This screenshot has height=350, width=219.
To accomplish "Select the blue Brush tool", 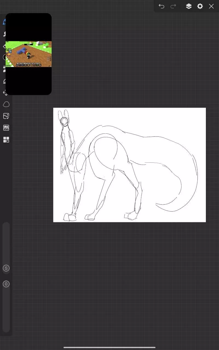I will pyautogui.click(x=4, y=22).
